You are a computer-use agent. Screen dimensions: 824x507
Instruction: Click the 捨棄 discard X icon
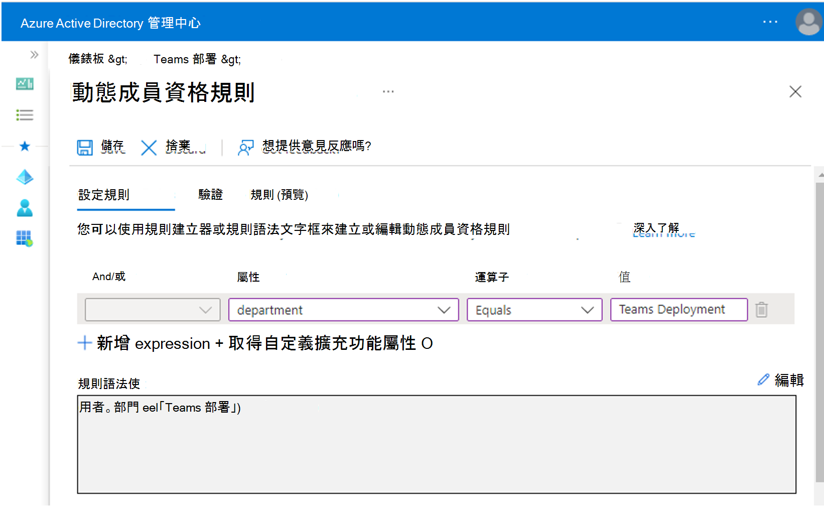(149, 148)
